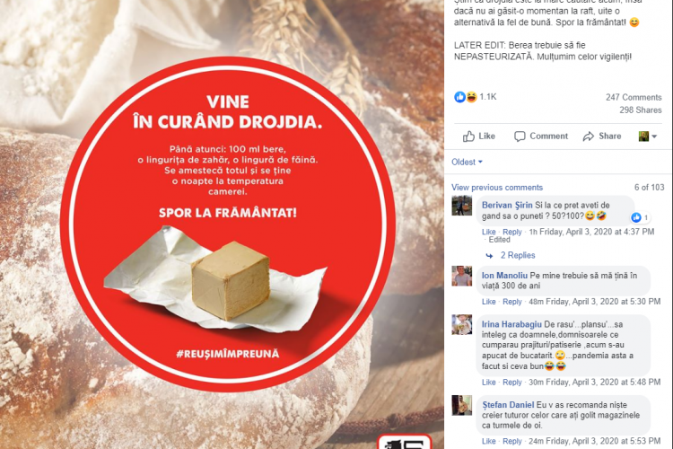
Task: Expand the 2 Replies thread
Action: (518, 255)
